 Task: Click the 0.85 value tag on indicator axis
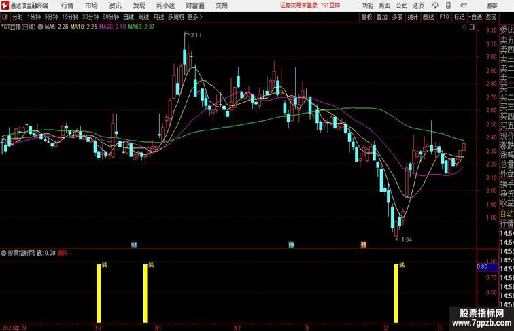[x=487, y=266]
